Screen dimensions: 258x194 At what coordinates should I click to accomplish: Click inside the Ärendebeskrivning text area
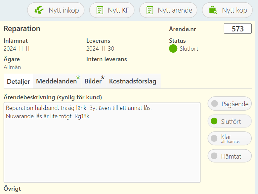pos(102,142)
